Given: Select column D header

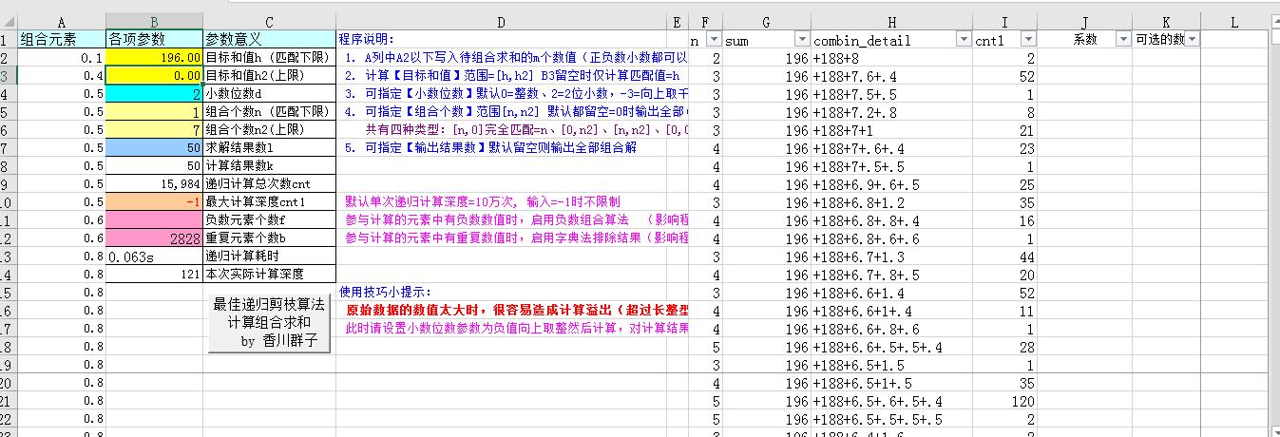Looking at the screenshot, I should tap(502, 22).
